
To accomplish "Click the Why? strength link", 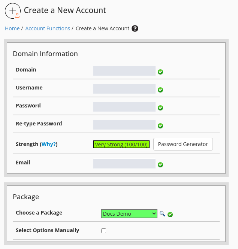I will coord(48,144).
